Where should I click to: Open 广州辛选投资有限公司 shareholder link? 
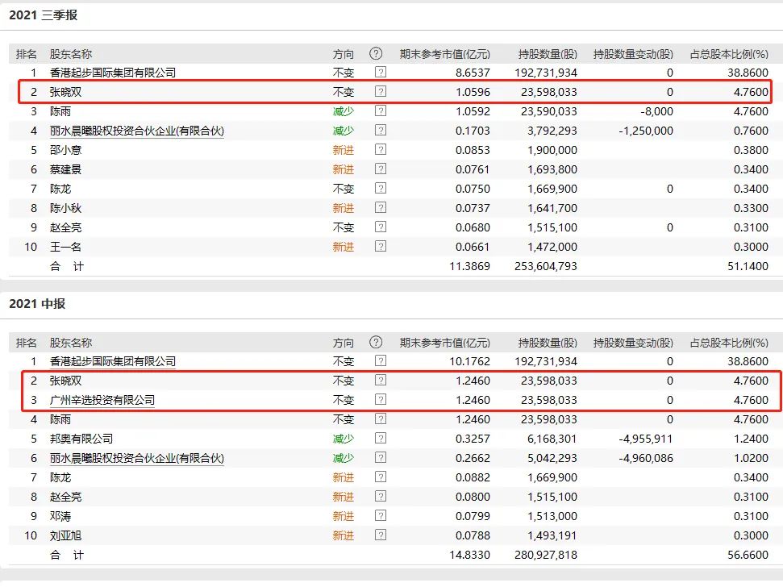click(x=102, y=400)
